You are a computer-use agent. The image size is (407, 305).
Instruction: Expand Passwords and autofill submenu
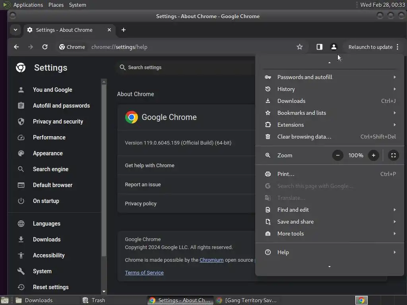pyautogui.click(x=329, y=77)
